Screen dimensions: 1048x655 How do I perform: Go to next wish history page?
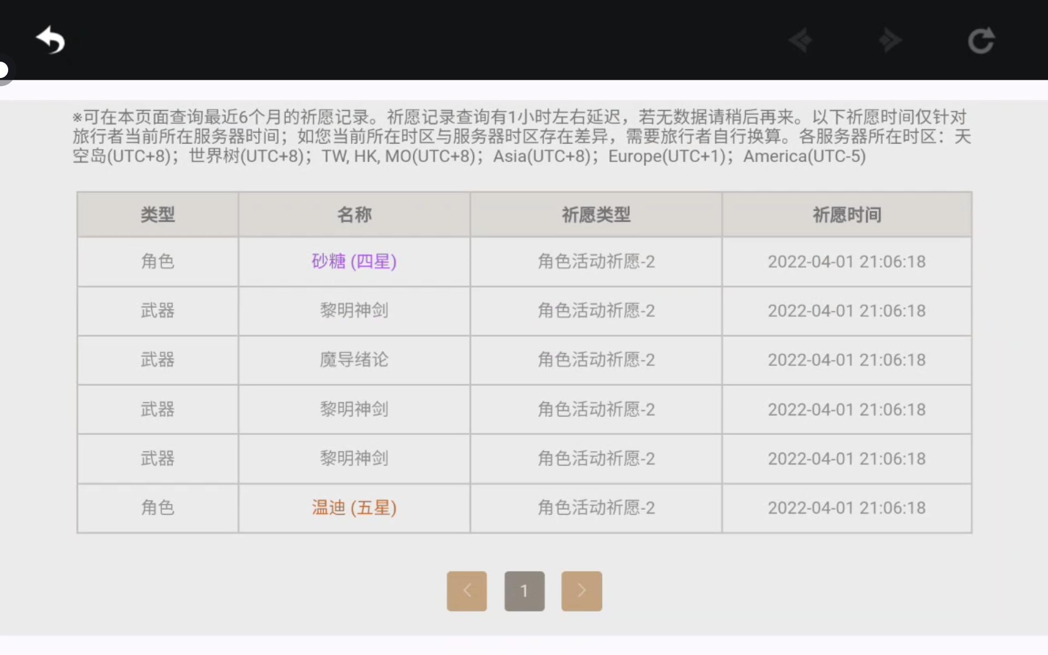coord(581,591)
